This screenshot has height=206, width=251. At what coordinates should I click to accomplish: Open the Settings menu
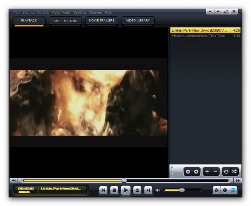29,13
